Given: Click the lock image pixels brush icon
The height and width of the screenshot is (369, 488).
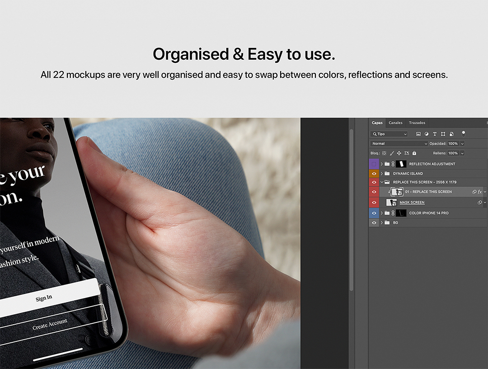Looking at the screenshot, I should [x=392, y=153].
